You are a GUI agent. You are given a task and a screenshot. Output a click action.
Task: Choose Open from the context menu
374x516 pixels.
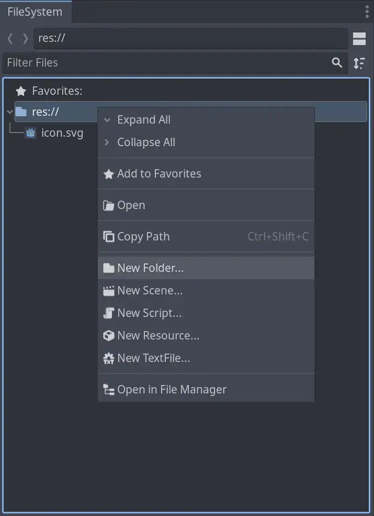pyautogui.click(x=206, y=205)
